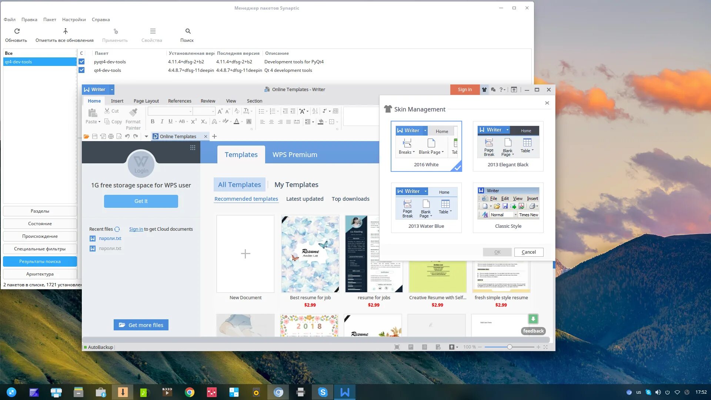711x400 pixels.
Task: Click the Center alignment icon
Action: click(x=271, y=121)
